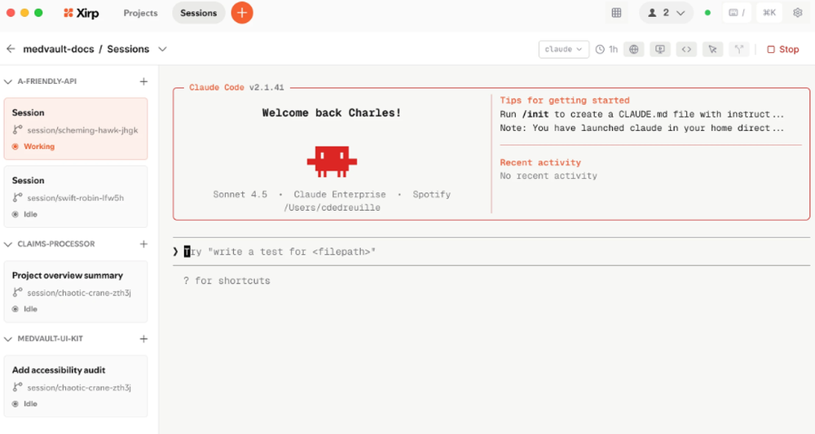Open the claude agent dropdown
Screen dimensions: 815x434
[563, 50]
